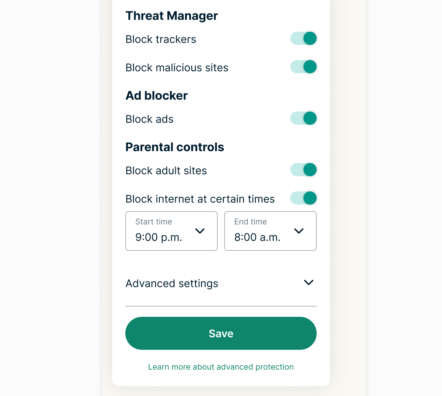Click the Block malicious sites label
This screenshot has width=442, height=396.
pos(177,68)
